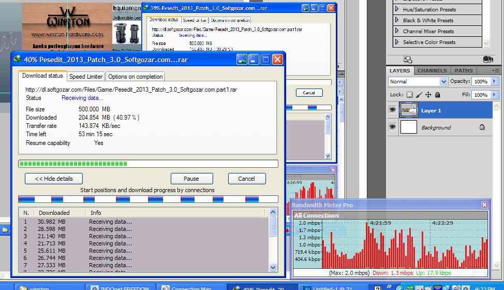Hide Layer 1 via eye icon
This screenshot has width=504, height=290.
(x=392, y=110)
